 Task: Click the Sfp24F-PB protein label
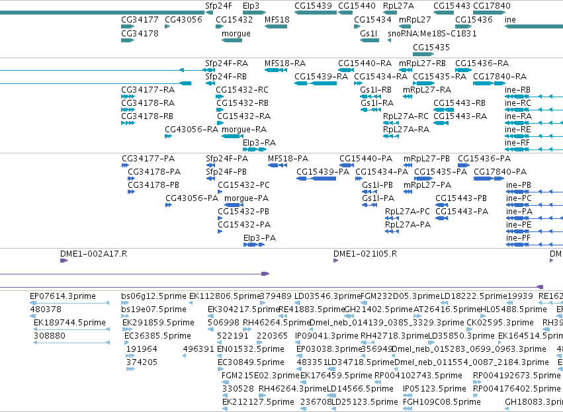226,172
